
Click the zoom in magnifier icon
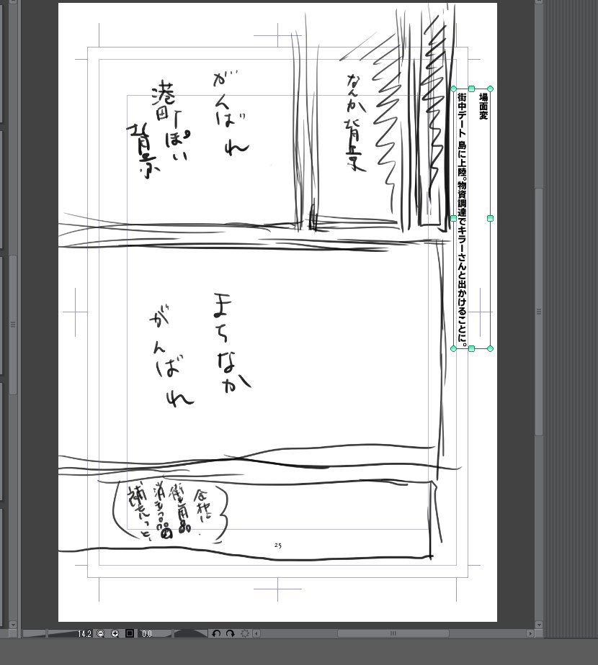[x=115, y=633]
